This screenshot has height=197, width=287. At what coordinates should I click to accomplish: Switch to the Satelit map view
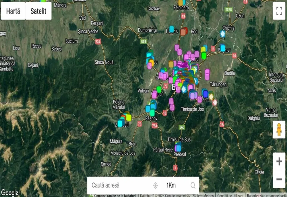coord(38,11)
